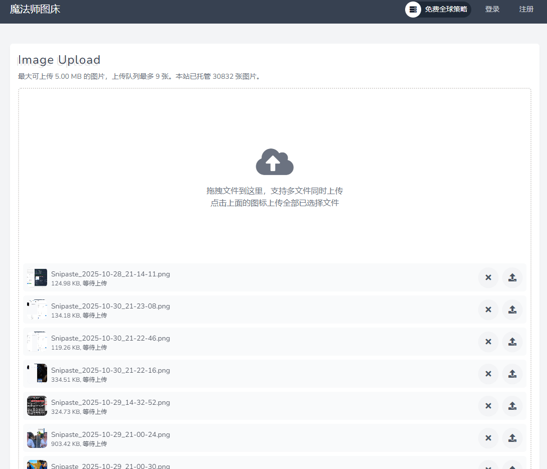Viewport: 547px width, 469px height.
Task: Open the 魔法师图床 site home title
Action: [35, 9]
